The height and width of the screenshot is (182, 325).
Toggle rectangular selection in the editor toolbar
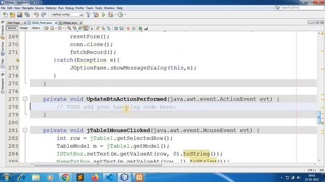coord(91,28)
